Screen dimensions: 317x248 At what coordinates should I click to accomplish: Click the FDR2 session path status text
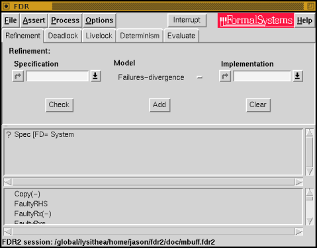click(109, 242)
